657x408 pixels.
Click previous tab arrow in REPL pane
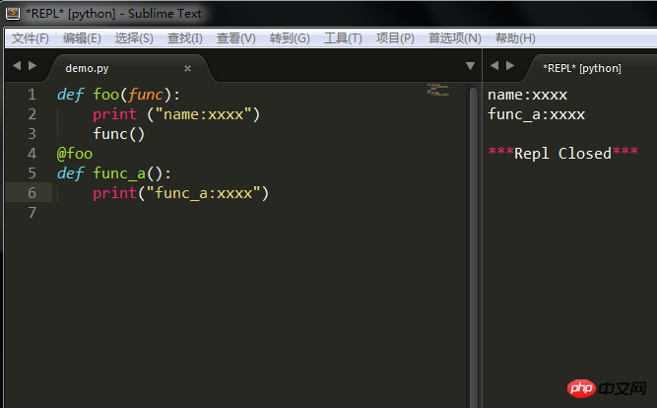pos(494,66)
